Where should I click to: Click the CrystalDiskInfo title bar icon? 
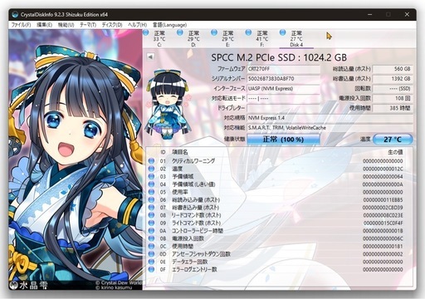[x=16, y=14]
